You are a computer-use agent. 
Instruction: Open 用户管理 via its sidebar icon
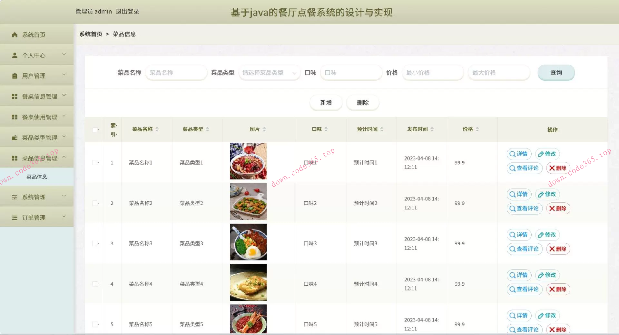pyautogui.click(x=14, y=76)
